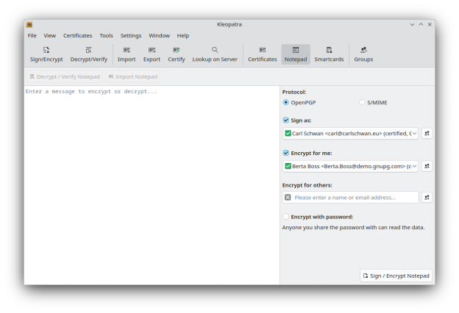Viewport: 459px width, 313px height.
Task: Click the notepad message text area
Action: point(152,184)
